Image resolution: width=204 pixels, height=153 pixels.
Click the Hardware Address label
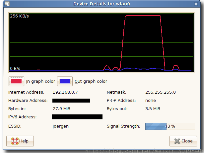28,101
